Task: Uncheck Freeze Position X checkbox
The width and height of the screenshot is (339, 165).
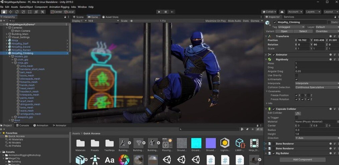Action: click(x=297, y=95)
